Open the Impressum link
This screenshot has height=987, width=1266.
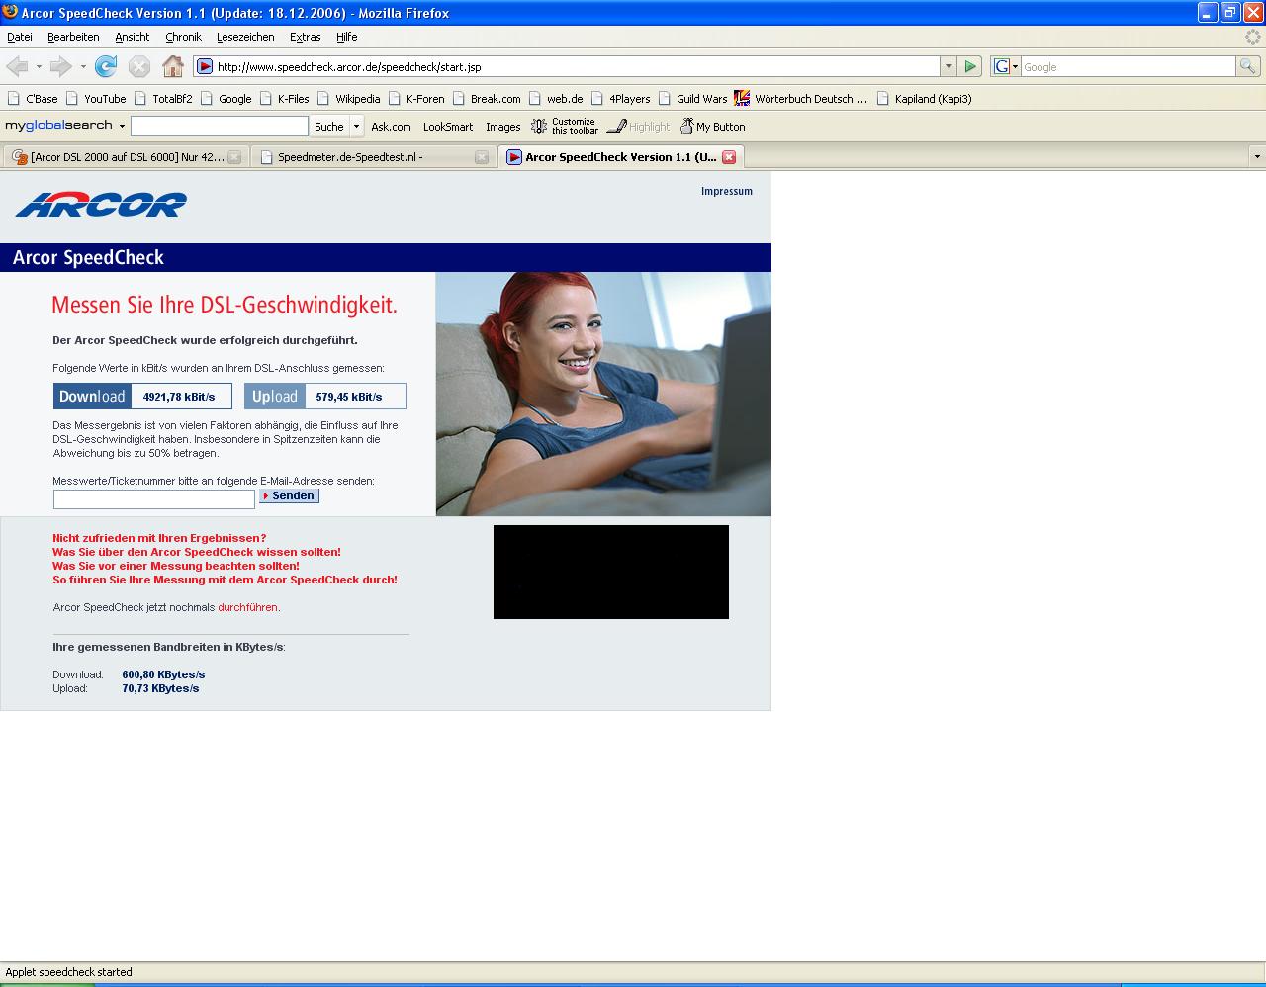pos(727,191)
